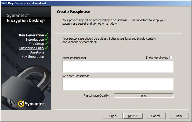Image resolution: width=192 pixels, height=122 pixels.
Task: Click the bold Key Generation heading
Action: coord(31,35)
